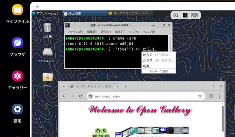Click the zoom magnifier in the floating toolbar

pyautogui.click(x=176, y=15)
